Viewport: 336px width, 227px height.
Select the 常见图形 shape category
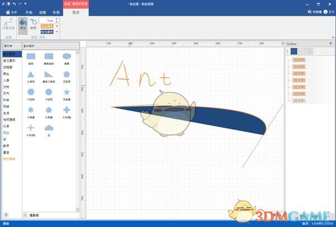coord(9,61)
